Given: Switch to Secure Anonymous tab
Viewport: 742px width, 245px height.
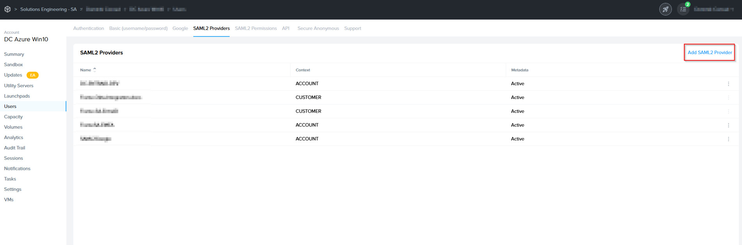Looking at the screenshot, I should [x=318, y=28].
